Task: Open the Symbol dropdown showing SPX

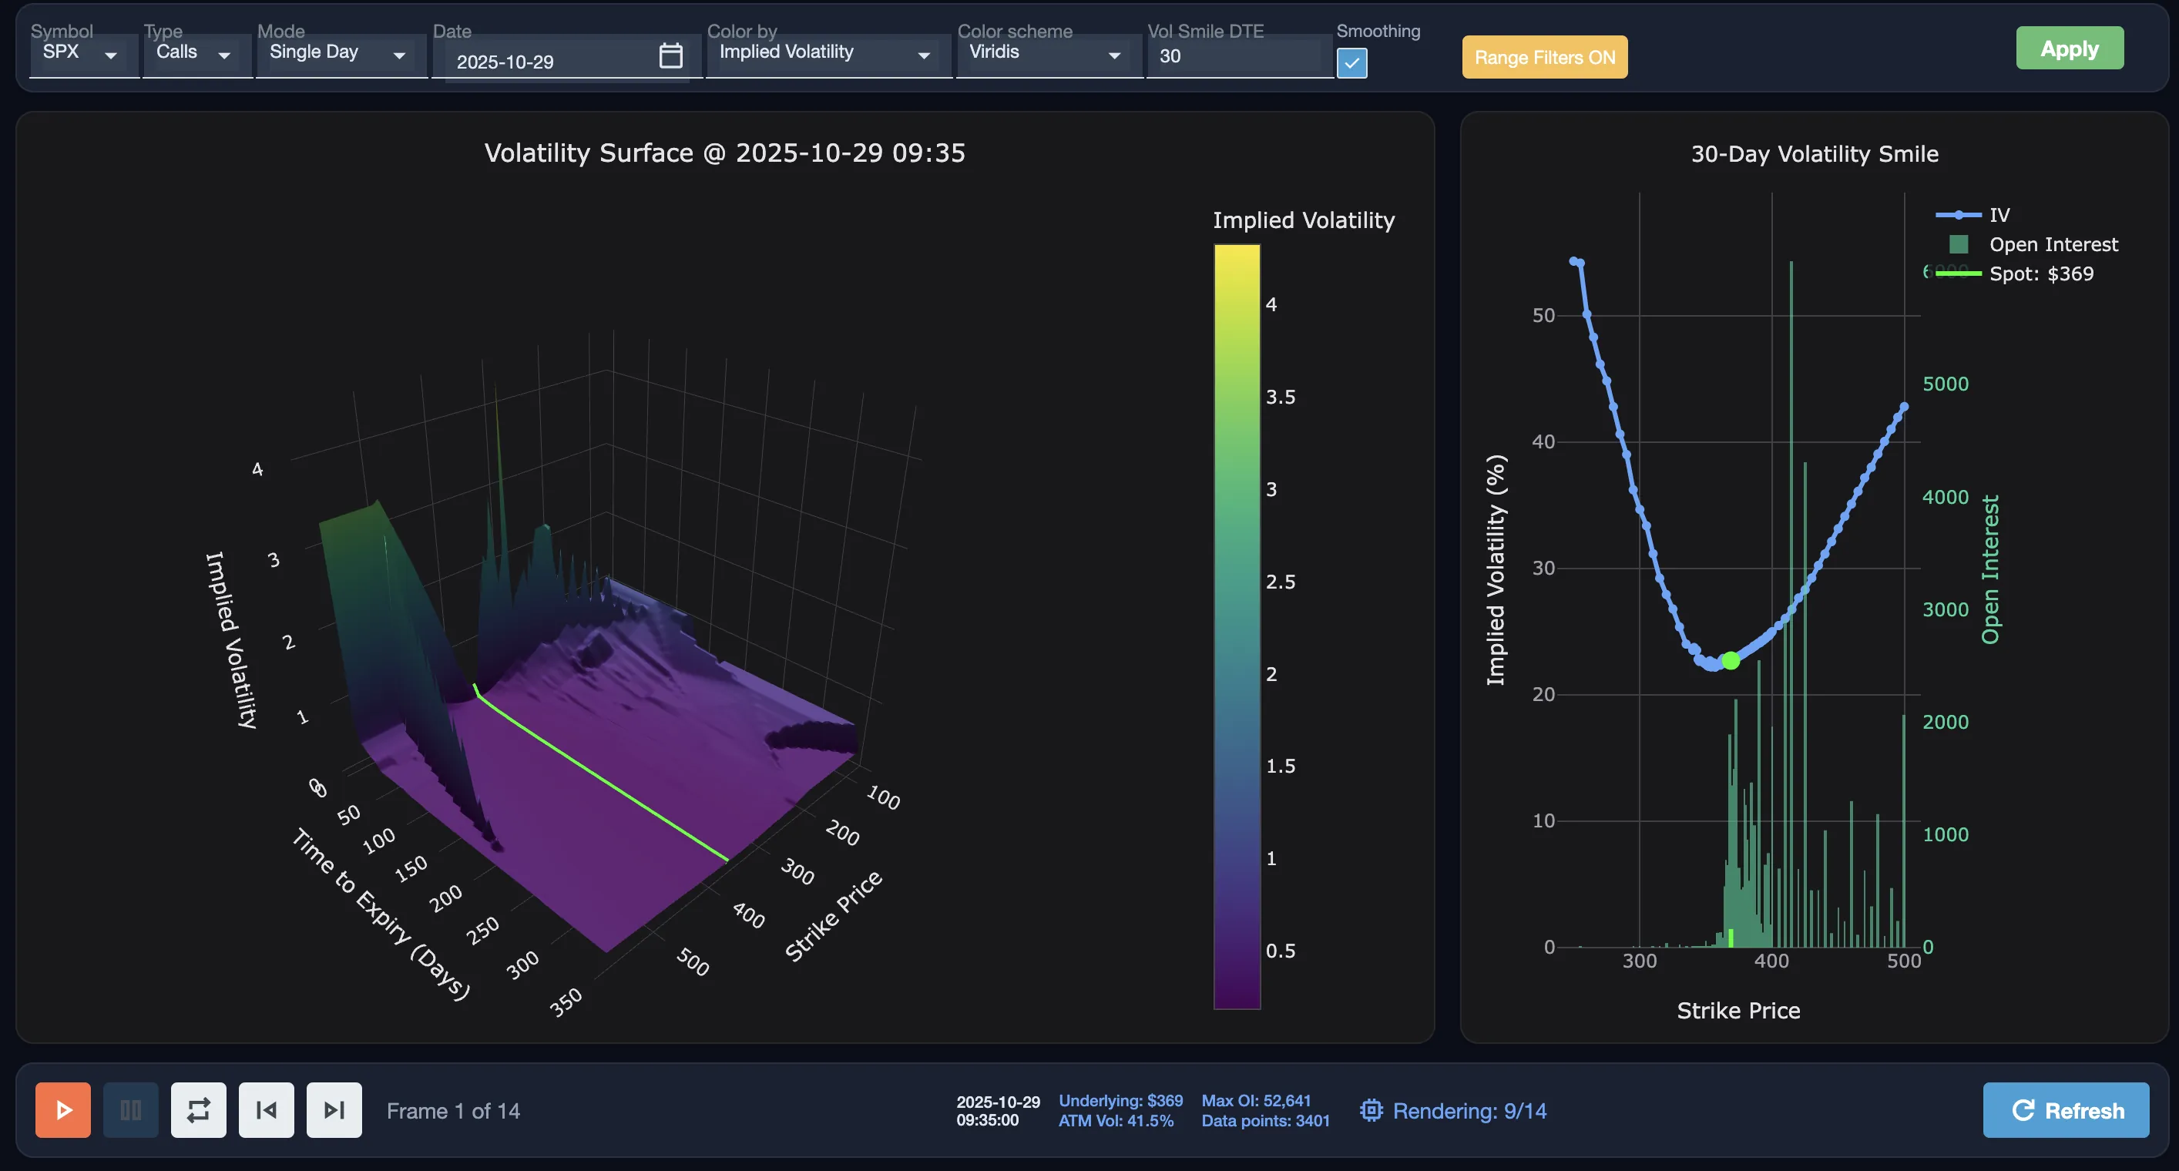Action: click(x=82, y=53)
